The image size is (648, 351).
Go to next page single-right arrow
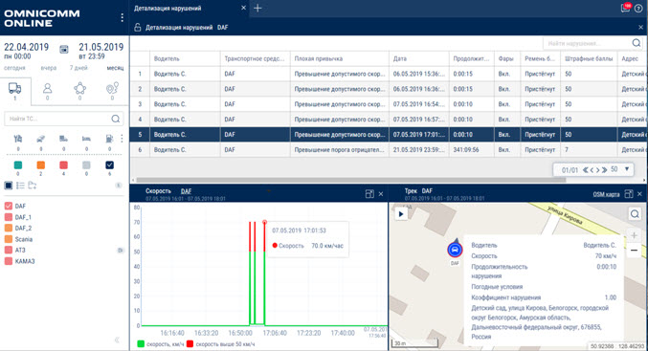(597, 169)
